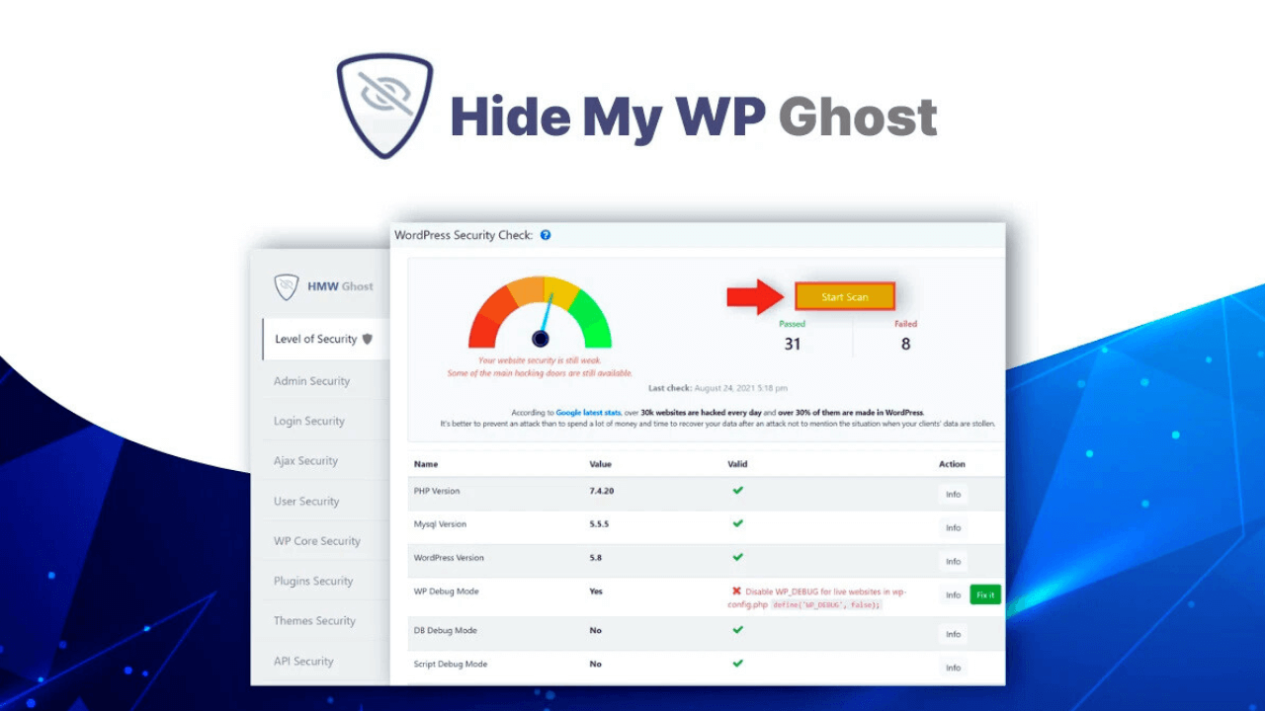Click the Passed count of 31
This screenshot has height=711, width=1265.
click(x=792, y=344)
